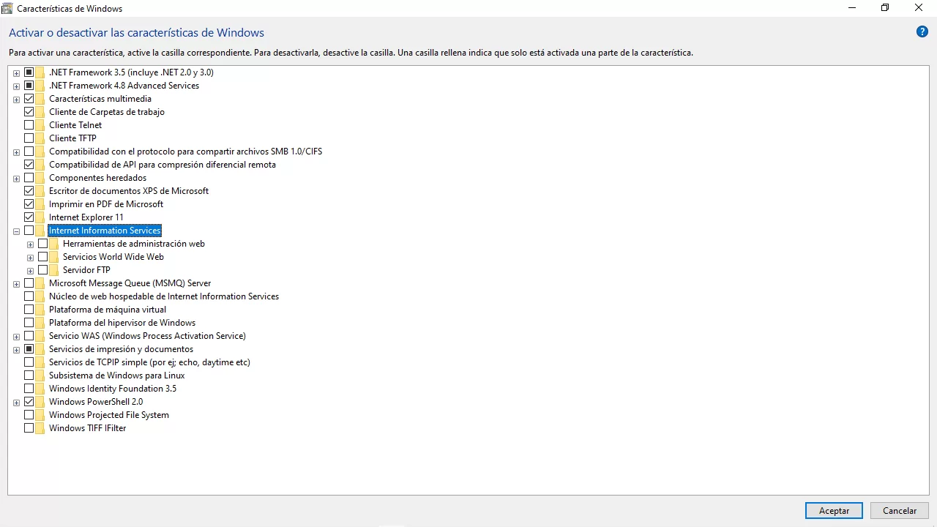Click folder icon of Subsistema de Windows para Linux

tap(40, 375)
